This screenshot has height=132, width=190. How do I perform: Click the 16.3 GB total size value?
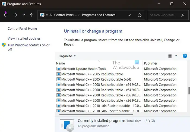[x=149, y=121]
